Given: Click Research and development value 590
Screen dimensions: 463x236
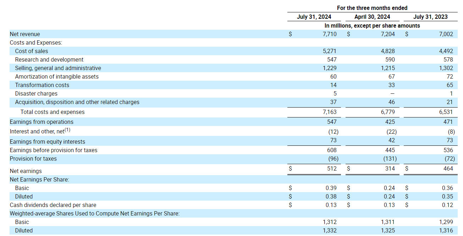Looking at the screenshot, I should coord(390,60).
